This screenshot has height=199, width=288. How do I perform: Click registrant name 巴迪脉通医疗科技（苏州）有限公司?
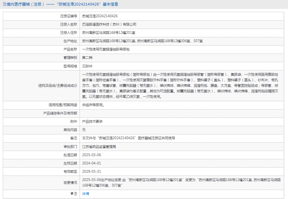109,25
